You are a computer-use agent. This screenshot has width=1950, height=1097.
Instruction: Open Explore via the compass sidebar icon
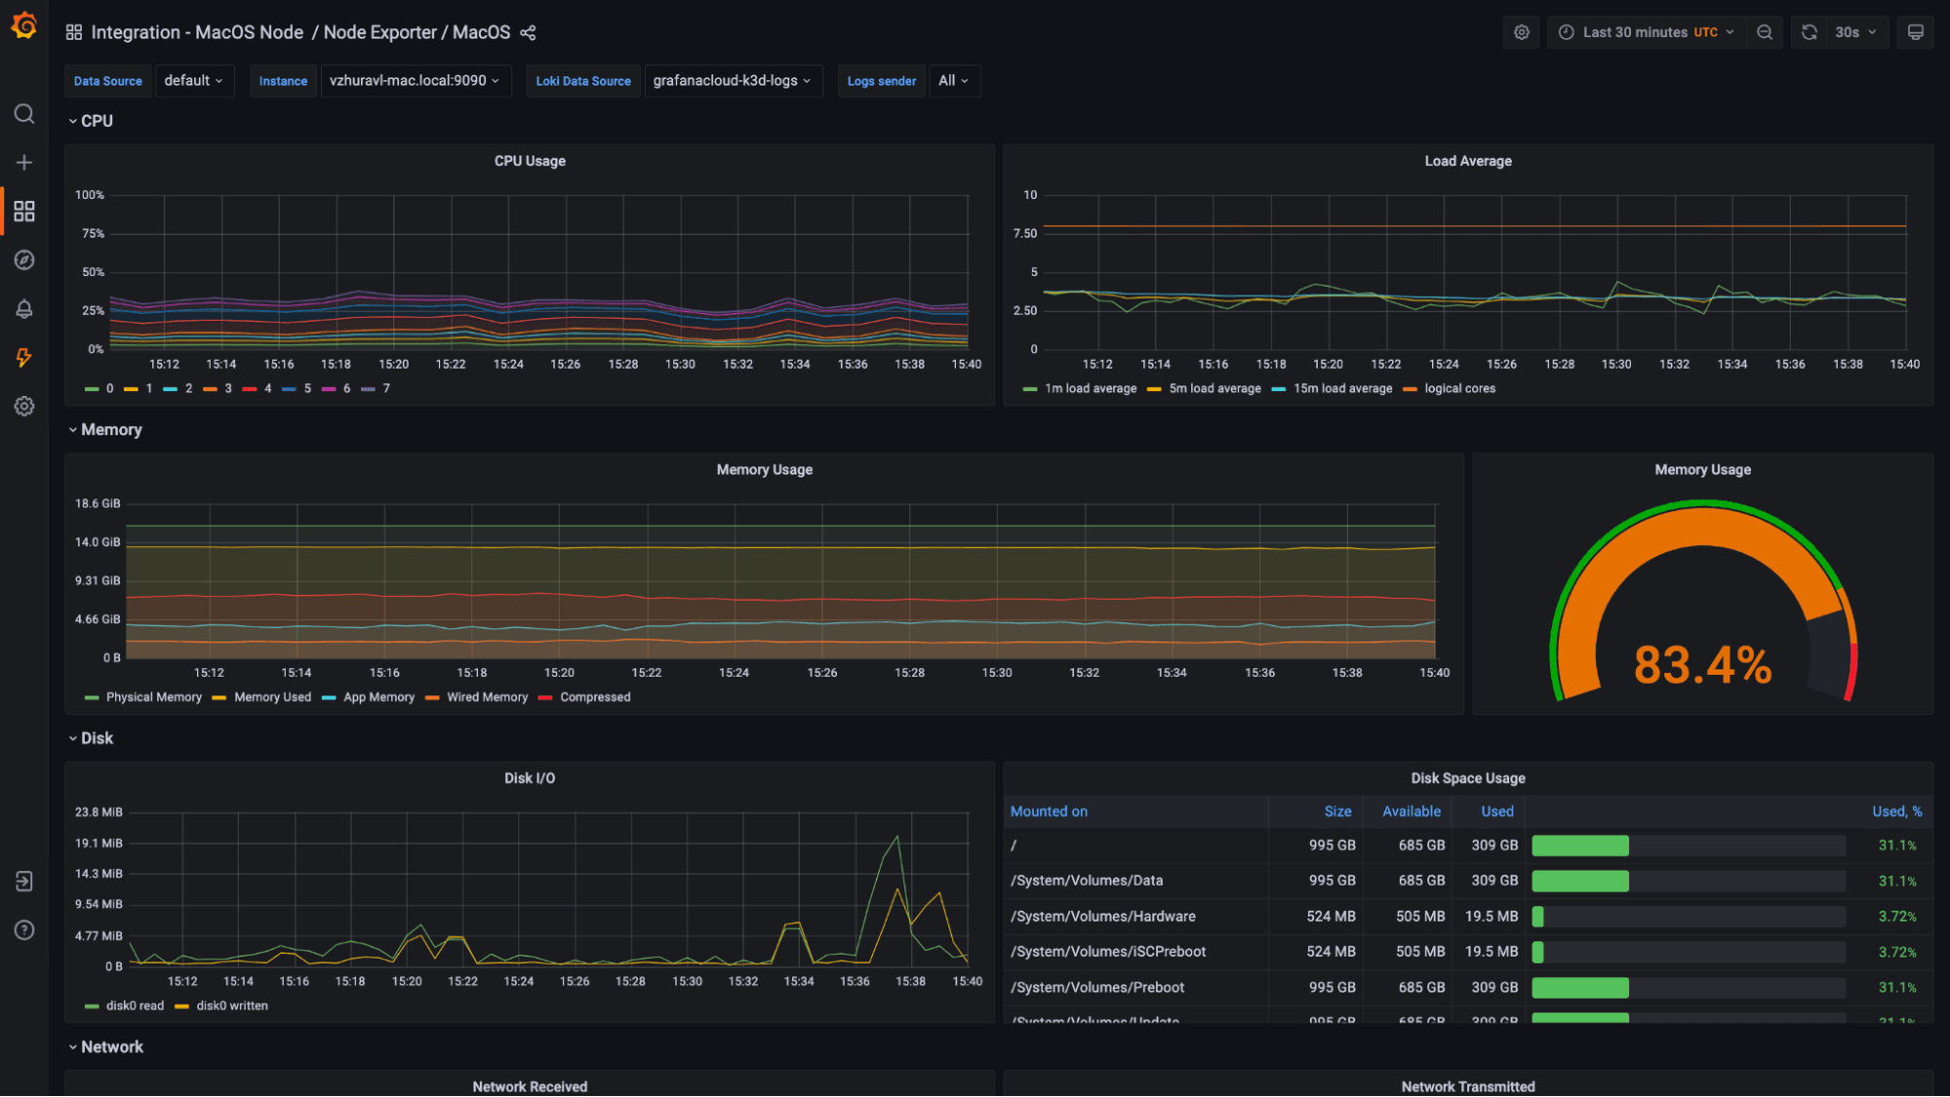[x=23, y=259]
